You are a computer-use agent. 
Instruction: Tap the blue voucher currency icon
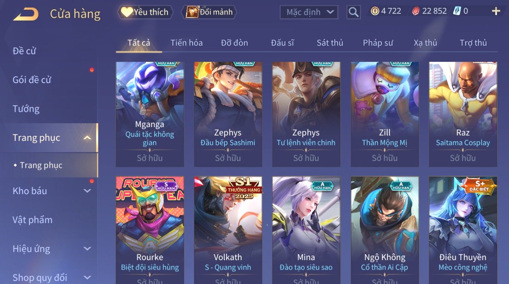457,11
